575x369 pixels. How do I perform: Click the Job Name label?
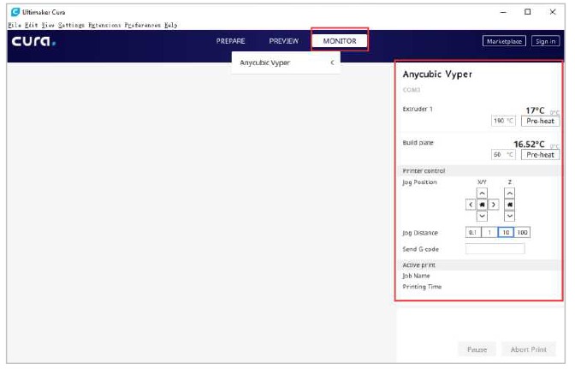416,276
